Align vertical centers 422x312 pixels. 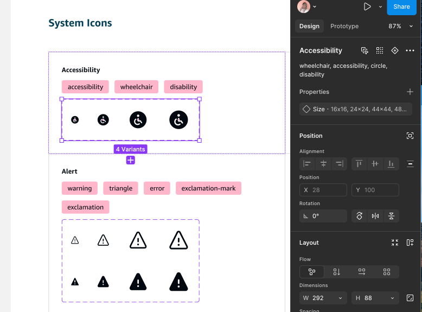pyautogui.click(x=375, y=164)
